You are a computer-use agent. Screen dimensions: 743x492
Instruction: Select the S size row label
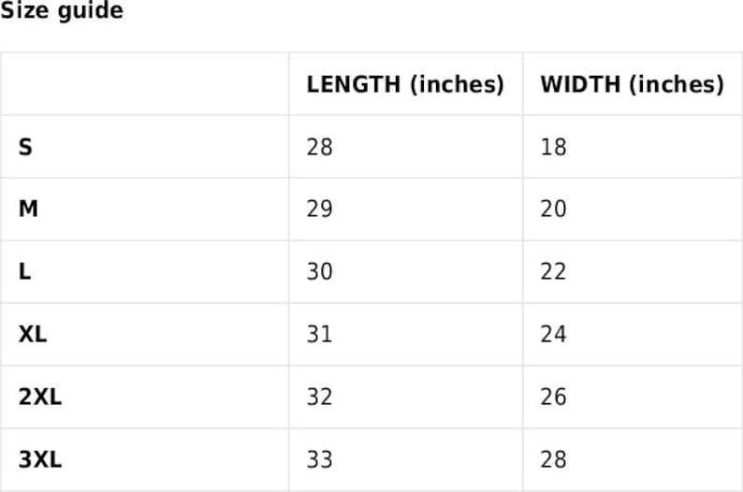click(25, 147)
